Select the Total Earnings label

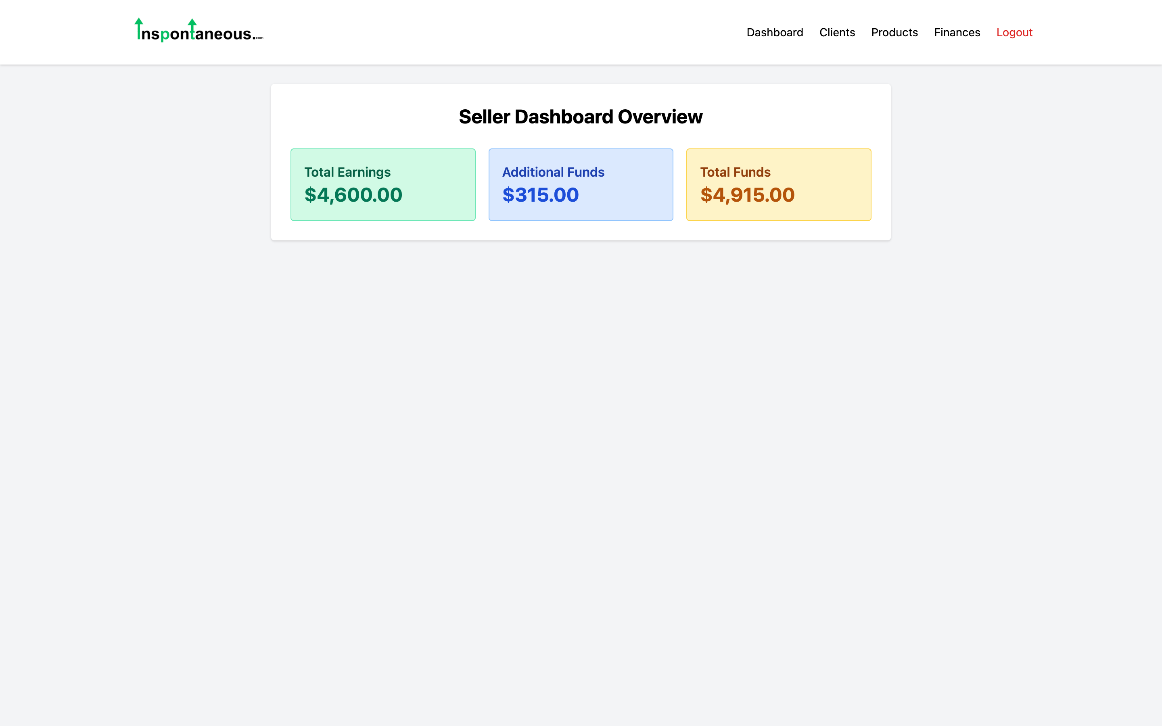[347, 172]
